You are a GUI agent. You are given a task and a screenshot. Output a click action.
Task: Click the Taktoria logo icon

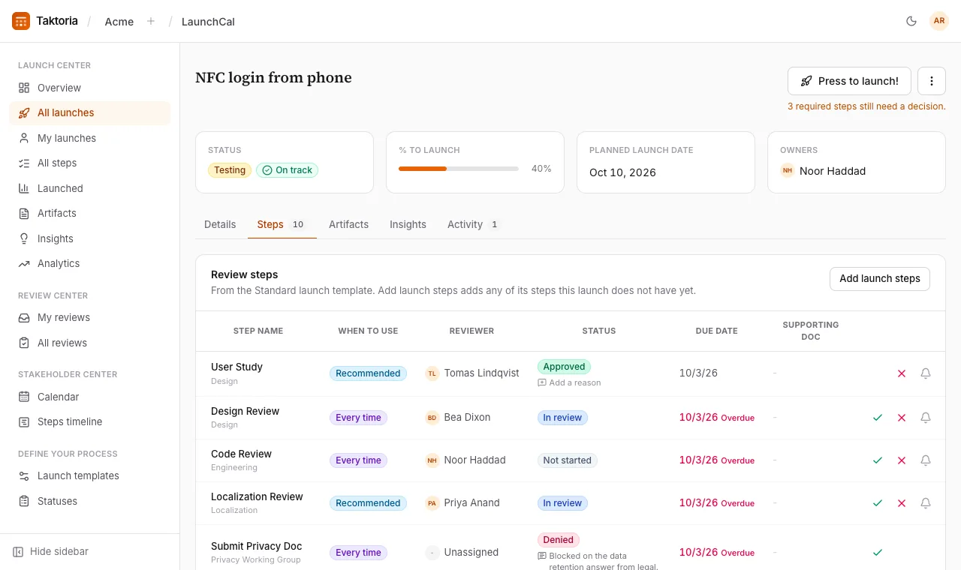(x=21, y=21)
